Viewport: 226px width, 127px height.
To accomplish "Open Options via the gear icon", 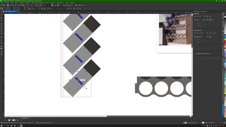I will 76,5.
